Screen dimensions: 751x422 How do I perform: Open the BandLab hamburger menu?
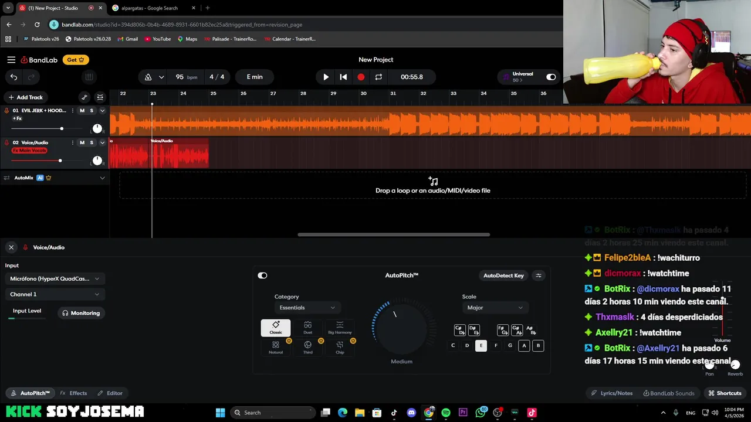(11, 60)
